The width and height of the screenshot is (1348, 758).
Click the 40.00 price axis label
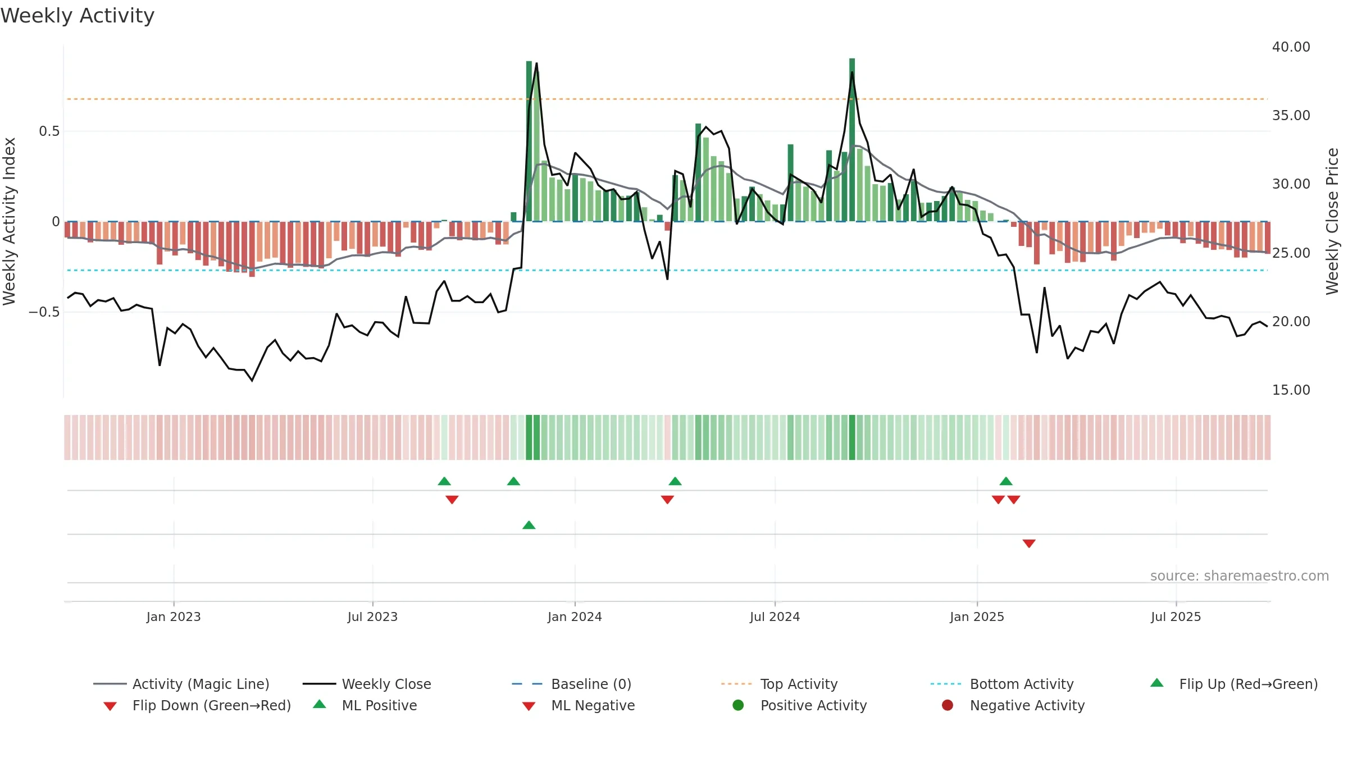click(x=1291, y=47)
